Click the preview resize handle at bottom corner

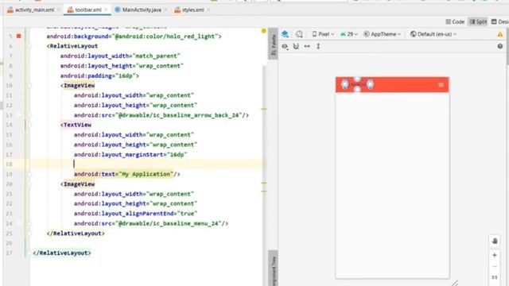[455, 283]
